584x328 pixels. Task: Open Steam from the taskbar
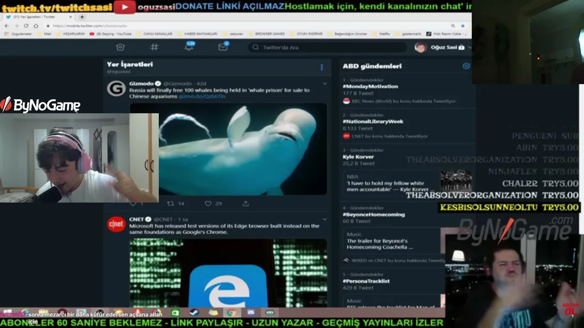point(194,313)
